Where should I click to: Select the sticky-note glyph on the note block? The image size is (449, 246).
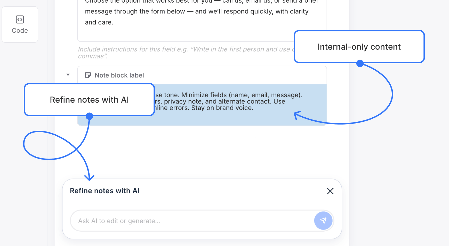88,75
